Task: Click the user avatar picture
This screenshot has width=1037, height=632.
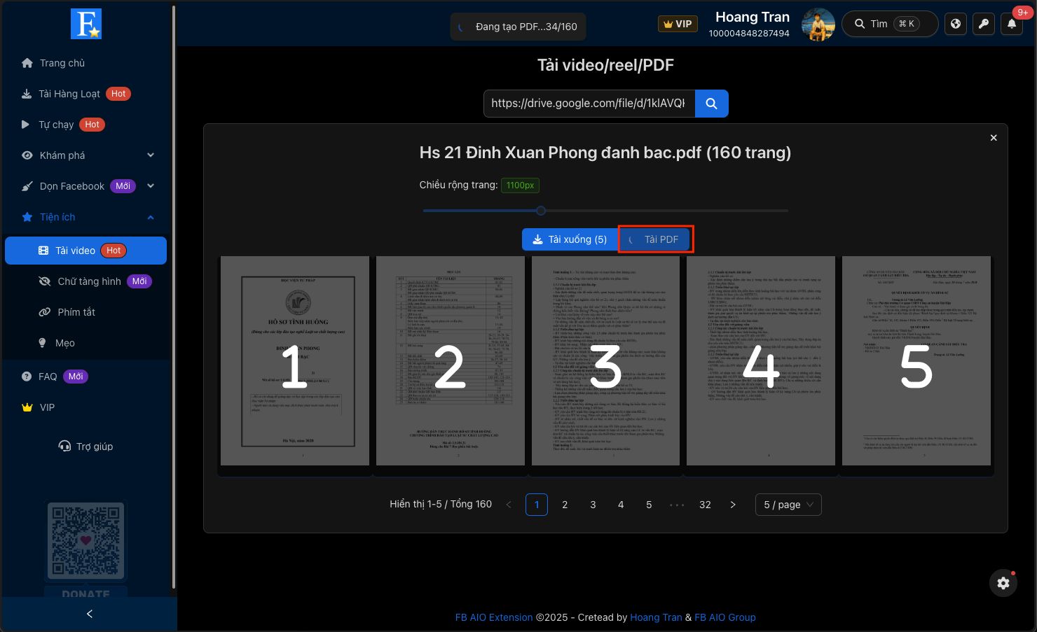Action: point(818,24)
